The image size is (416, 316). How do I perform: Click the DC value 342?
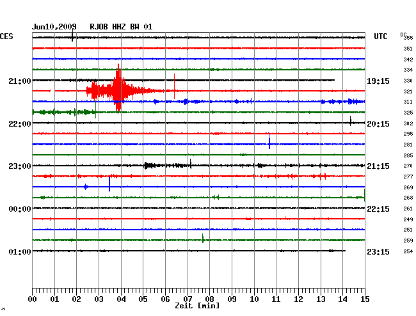(408, 59)
